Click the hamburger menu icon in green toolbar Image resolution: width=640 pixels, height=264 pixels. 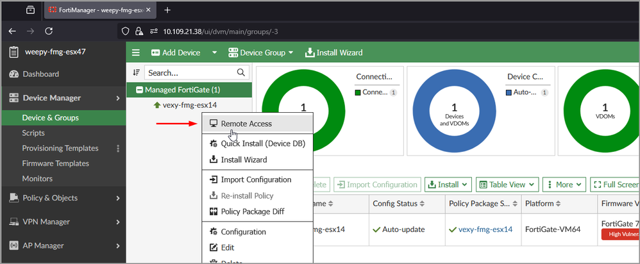[135, 53]
